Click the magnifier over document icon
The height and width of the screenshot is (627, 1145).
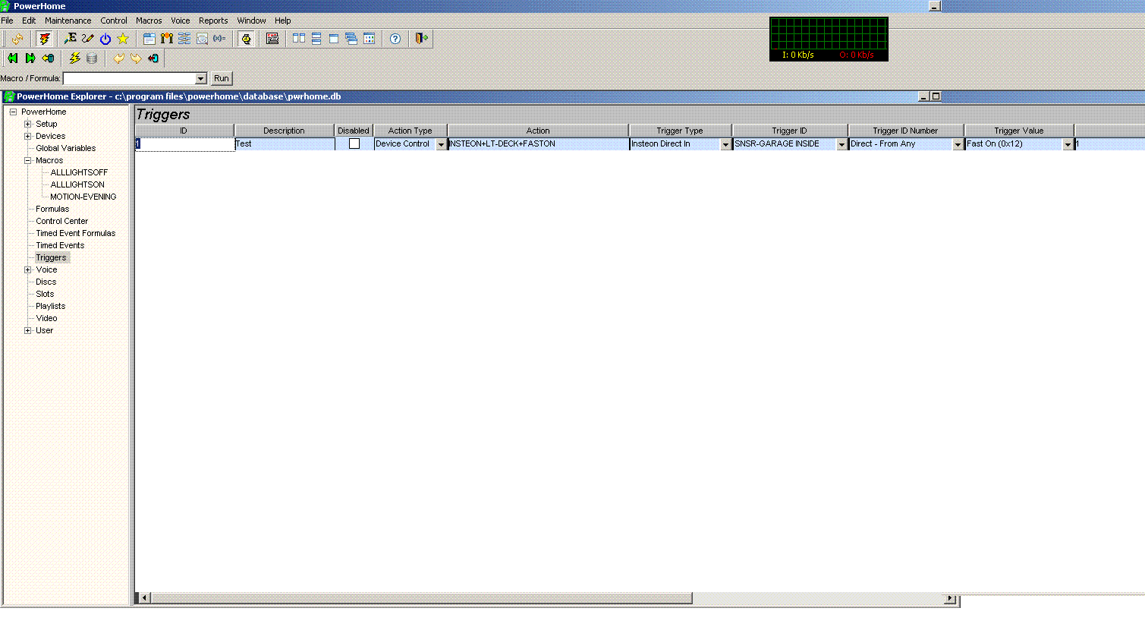(x=202, y=39)
